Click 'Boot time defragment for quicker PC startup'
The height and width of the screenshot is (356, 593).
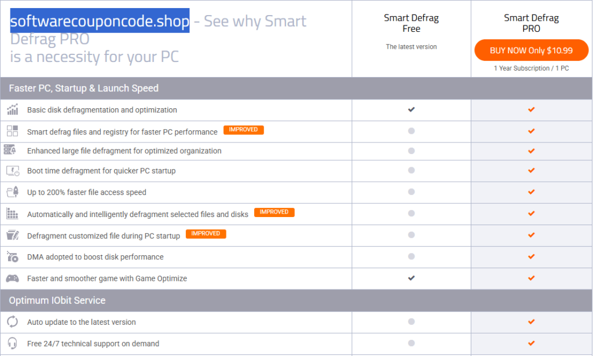point(101,171)
